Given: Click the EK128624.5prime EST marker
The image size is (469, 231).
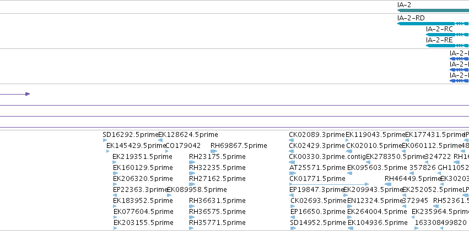Looking at the screenshot, I should click(160, 140).
